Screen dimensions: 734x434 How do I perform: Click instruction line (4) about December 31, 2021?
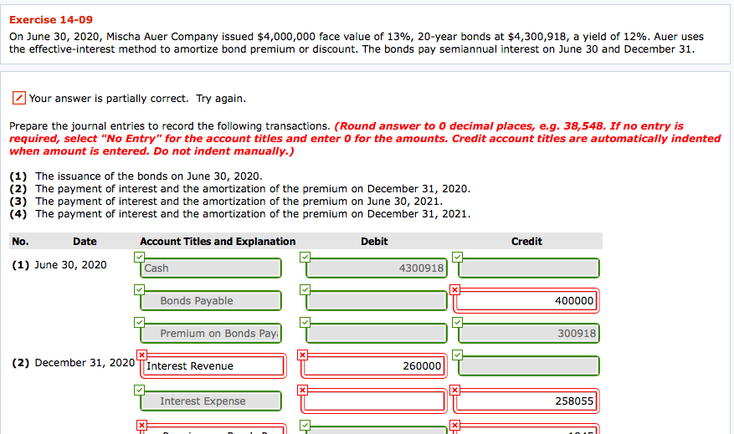(239, 214)
